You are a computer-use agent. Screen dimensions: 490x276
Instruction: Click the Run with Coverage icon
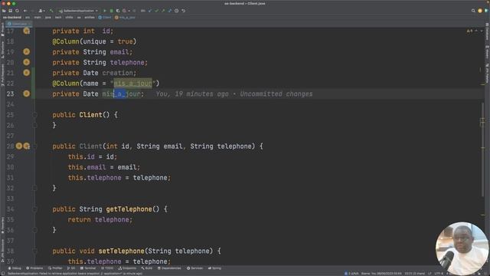point(118,11)
